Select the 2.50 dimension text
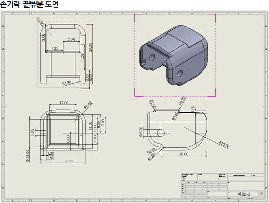 click(51, 158)
